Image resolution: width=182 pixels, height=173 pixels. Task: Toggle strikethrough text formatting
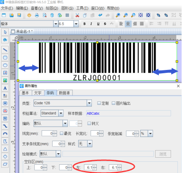pyautogui.click(x=105, y=24)
